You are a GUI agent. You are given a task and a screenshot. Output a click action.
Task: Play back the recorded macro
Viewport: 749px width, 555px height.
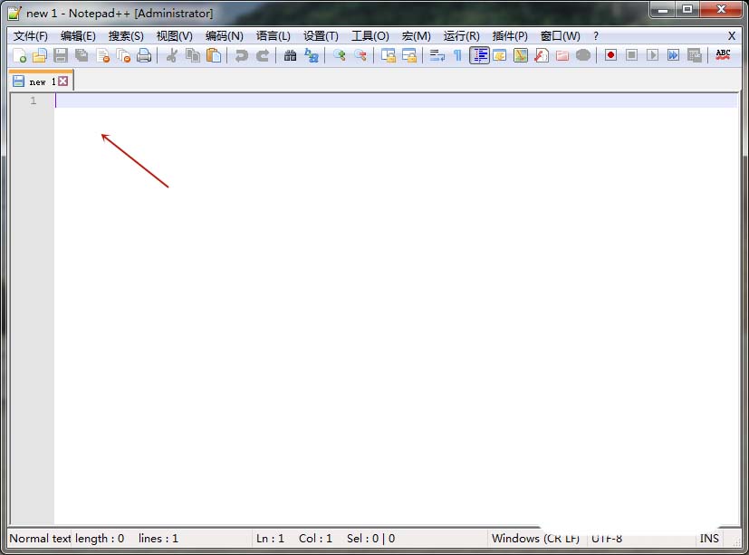[652, 55]
